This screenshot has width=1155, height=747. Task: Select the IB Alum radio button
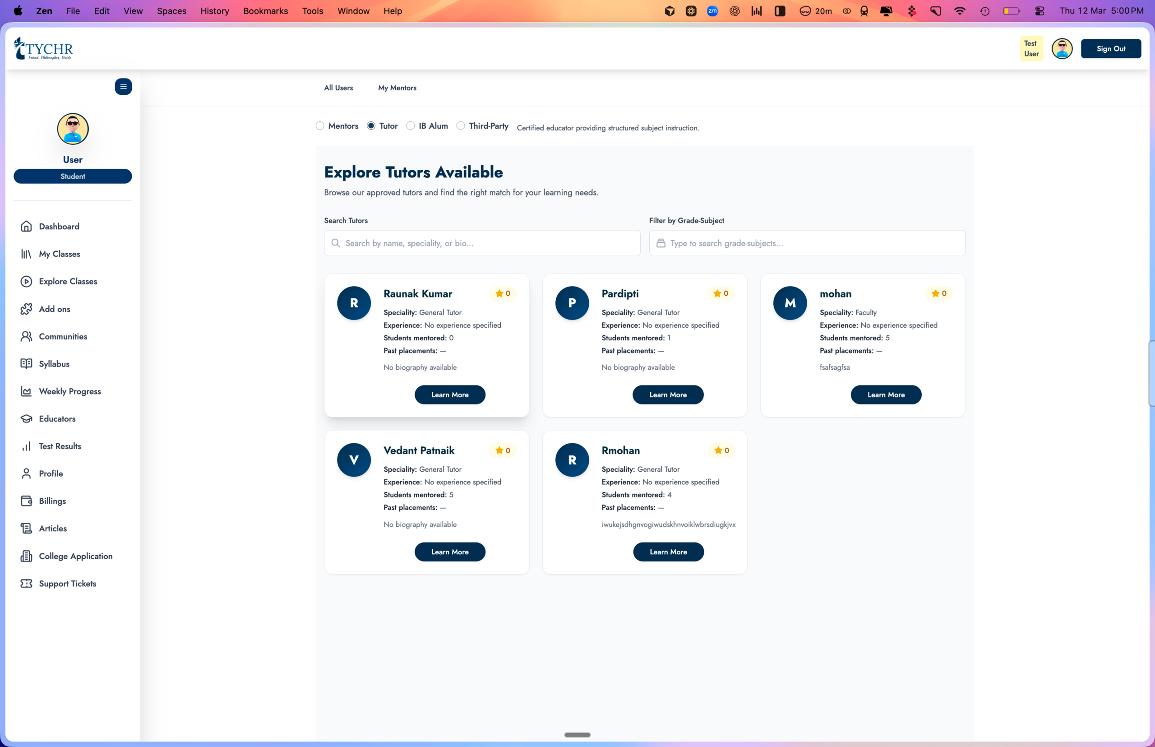pos(411,125)
